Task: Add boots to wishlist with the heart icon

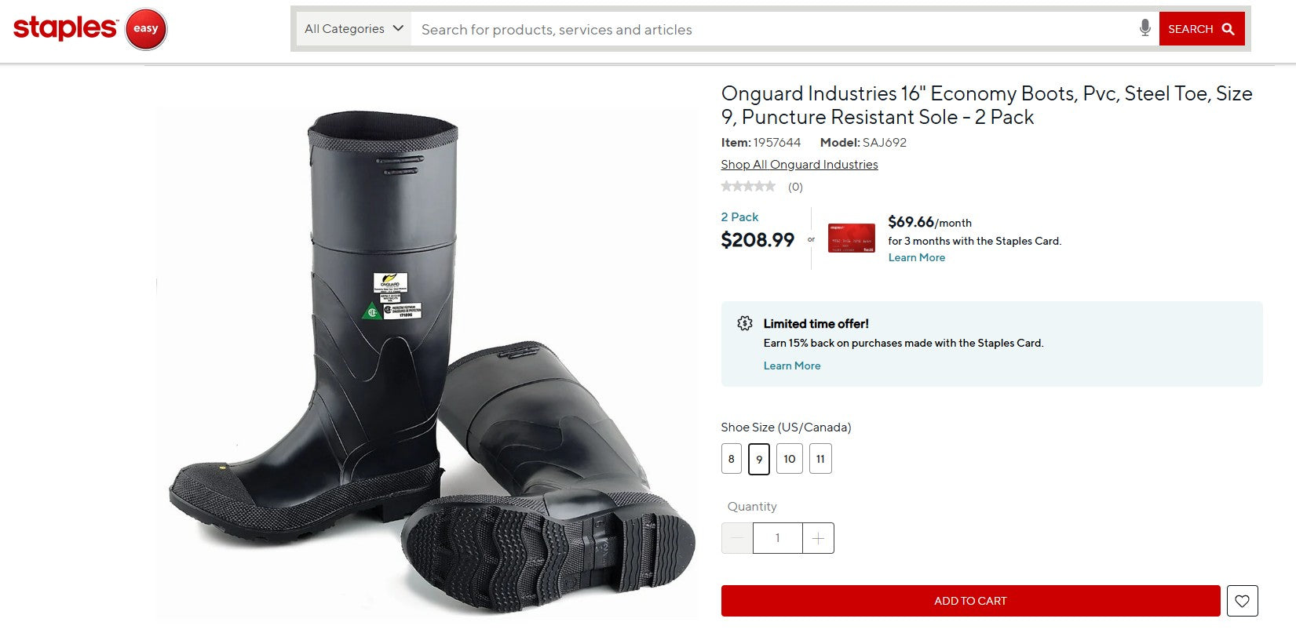Action: coord(1242,601)
